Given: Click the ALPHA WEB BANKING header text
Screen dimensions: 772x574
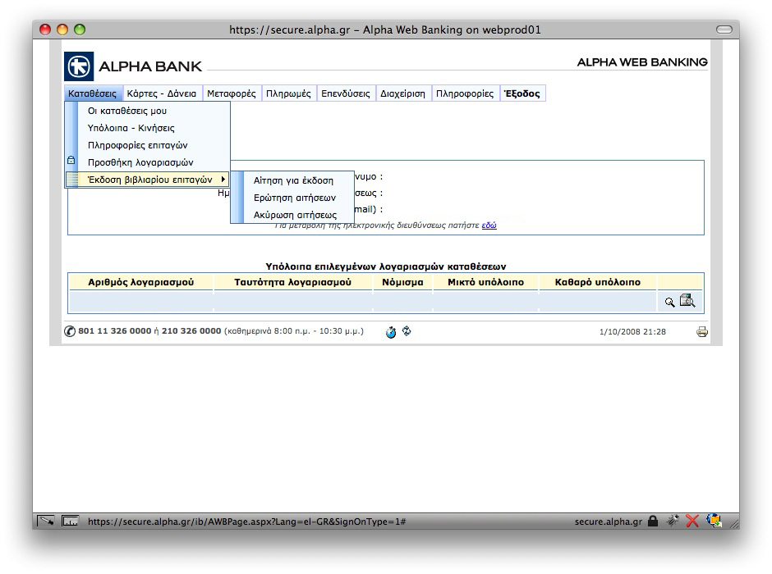Looking at the screenshot, I should point(642,62).
